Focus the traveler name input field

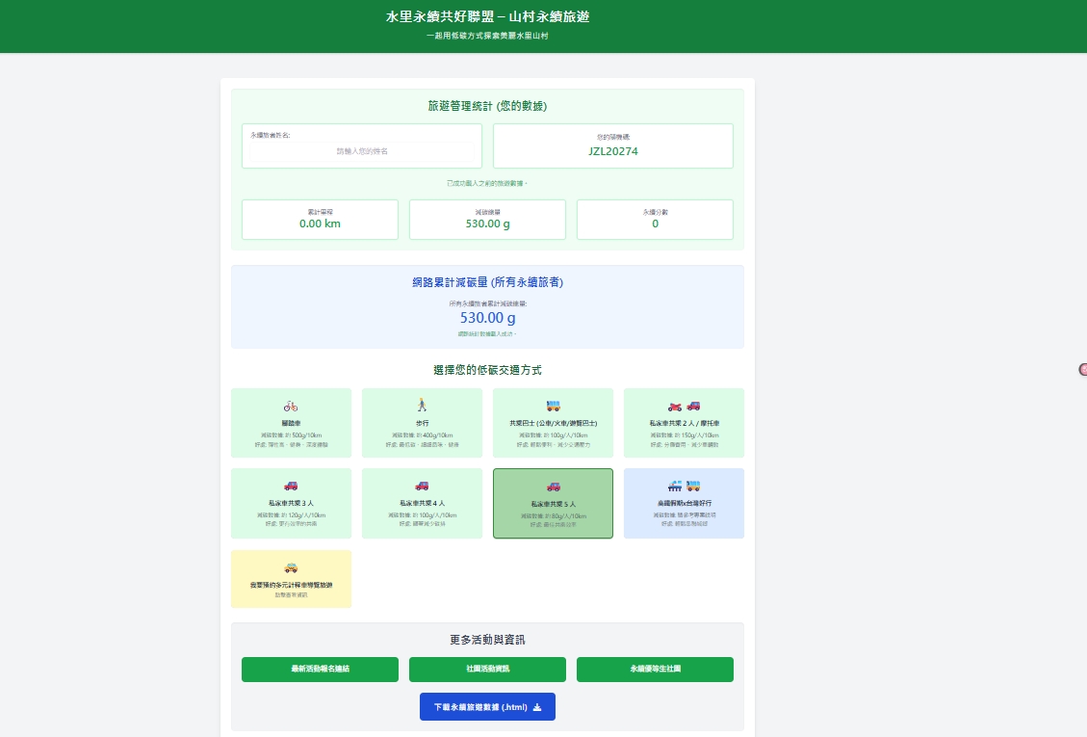[x=362, y=151]
